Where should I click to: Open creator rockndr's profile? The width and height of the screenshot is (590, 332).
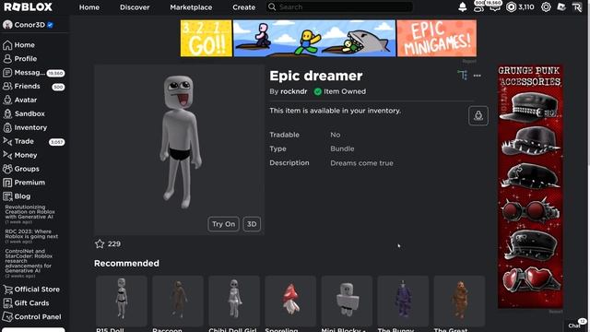[293, 91]
